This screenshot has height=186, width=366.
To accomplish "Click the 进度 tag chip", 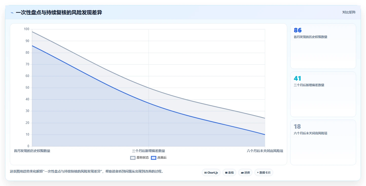I will 245,173.
